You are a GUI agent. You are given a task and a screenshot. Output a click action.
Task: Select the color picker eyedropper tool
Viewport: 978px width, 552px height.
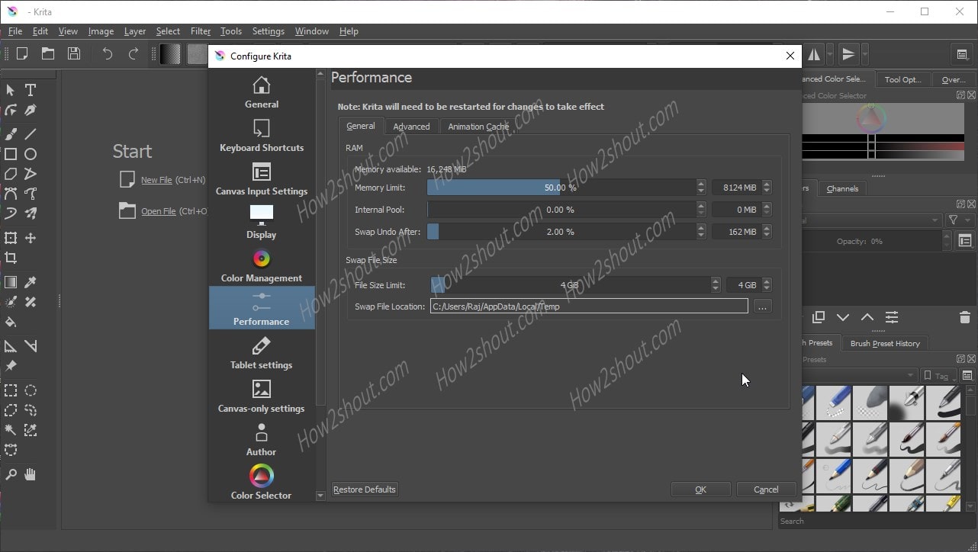click(x=31, y=282)
